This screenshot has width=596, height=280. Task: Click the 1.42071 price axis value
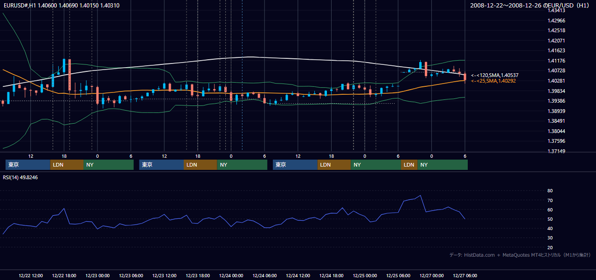[x=556, y=41]
